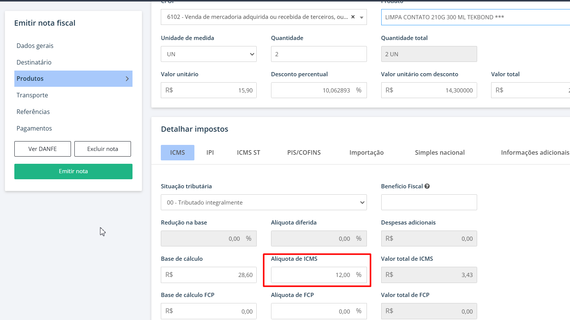This screenshot has height=320, width=570.
Task: Open the Importação tab
Action: tap(366, 152)
